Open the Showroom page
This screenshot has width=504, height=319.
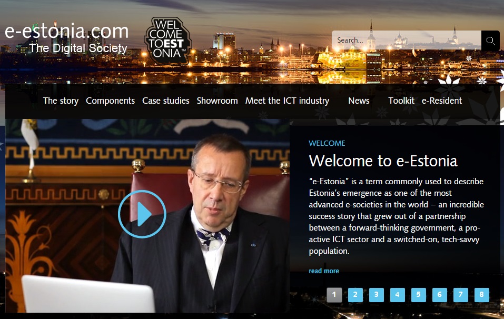click(x=218, y=101)
